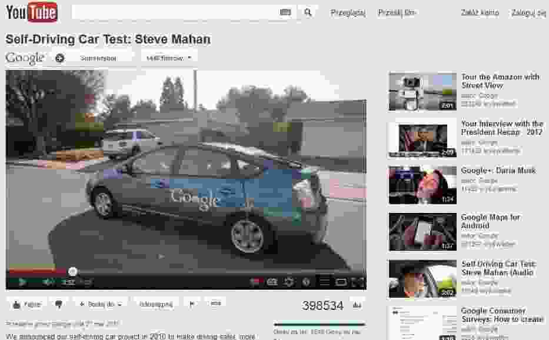The image size is (549, 340).
Task: Open the on-screen keyboard icon in search box
Action: tap(285, 12)
